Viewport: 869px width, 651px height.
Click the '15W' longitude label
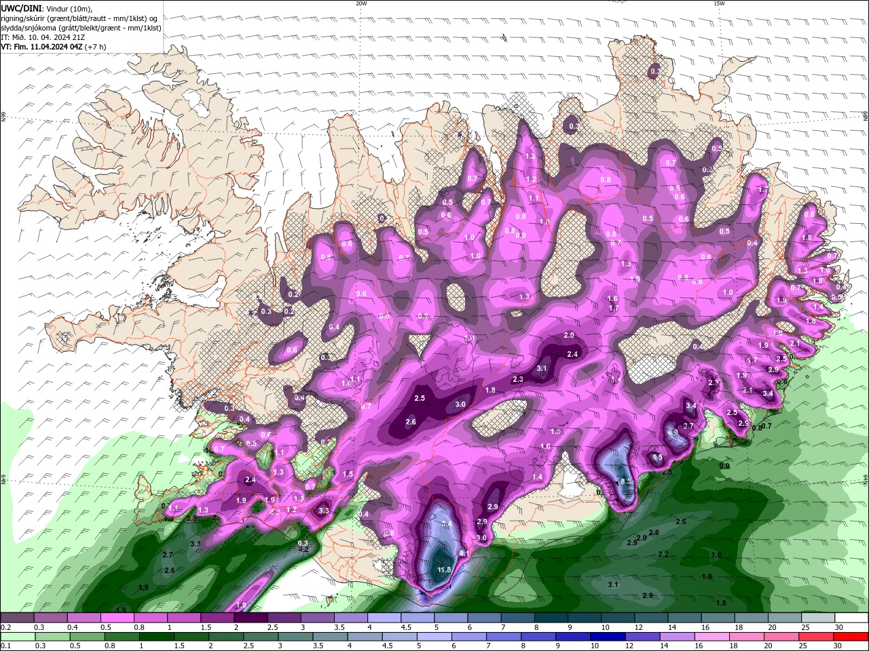719,3
